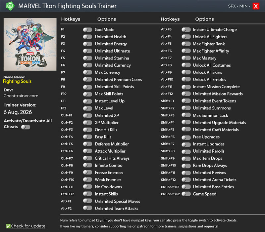Enable Instant Skills toggle
The width and height of the screenshot is (265, 232).
tap(87, 194)
